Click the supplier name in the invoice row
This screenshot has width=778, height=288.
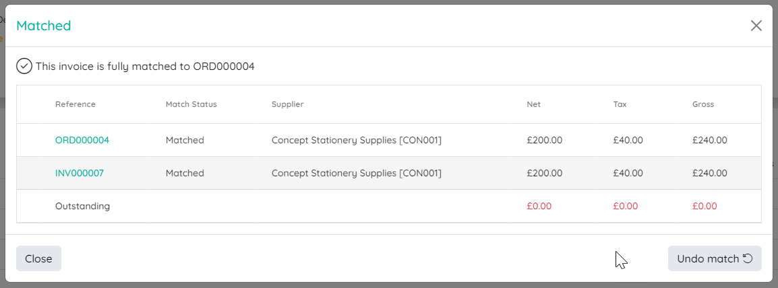pyautogui.click(x=356, y=173)
